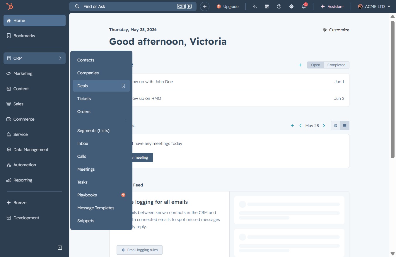Select Contacts from CRM flyout
The width and height of the screenshot is (396, 257).
[101, 60]
